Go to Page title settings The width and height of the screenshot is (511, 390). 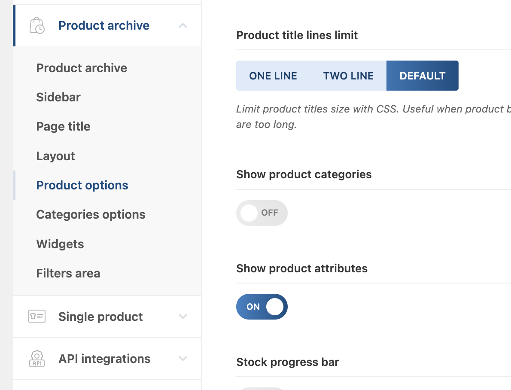click(63, 127)
